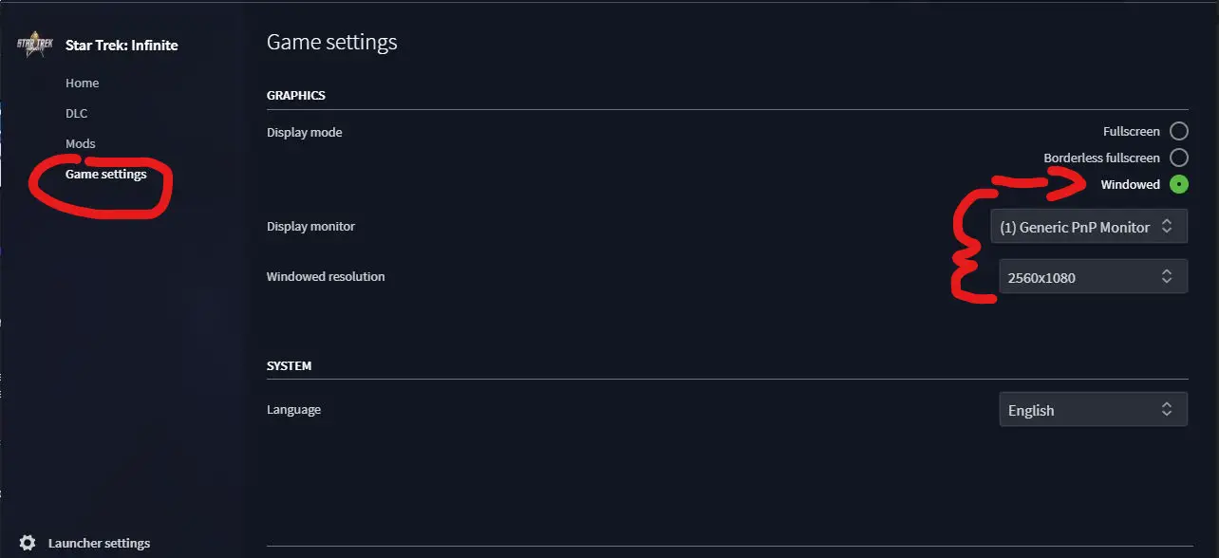The height and width of the screenshot is (558, 1219).
Task: Click the Display monitor dropdown arrows icon
Action: coord(1167,227)
